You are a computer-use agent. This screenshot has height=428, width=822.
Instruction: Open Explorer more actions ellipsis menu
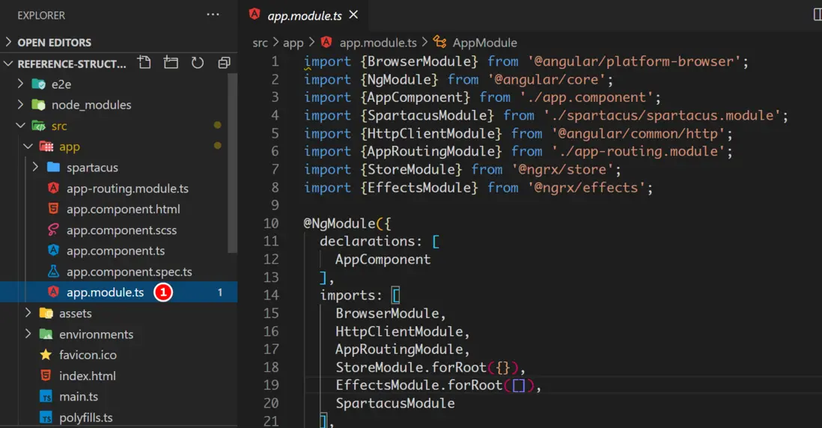(213, 15)
